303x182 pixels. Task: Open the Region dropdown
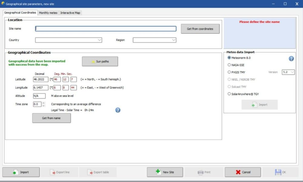pos(174,40)
